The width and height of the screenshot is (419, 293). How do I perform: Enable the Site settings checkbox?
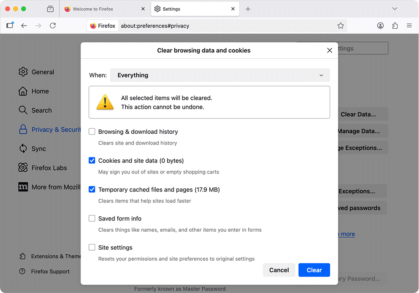coord(91,247)
